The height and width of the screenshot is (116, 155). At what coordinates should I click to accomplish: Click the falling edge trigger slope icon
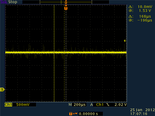(x=108, y=105)
